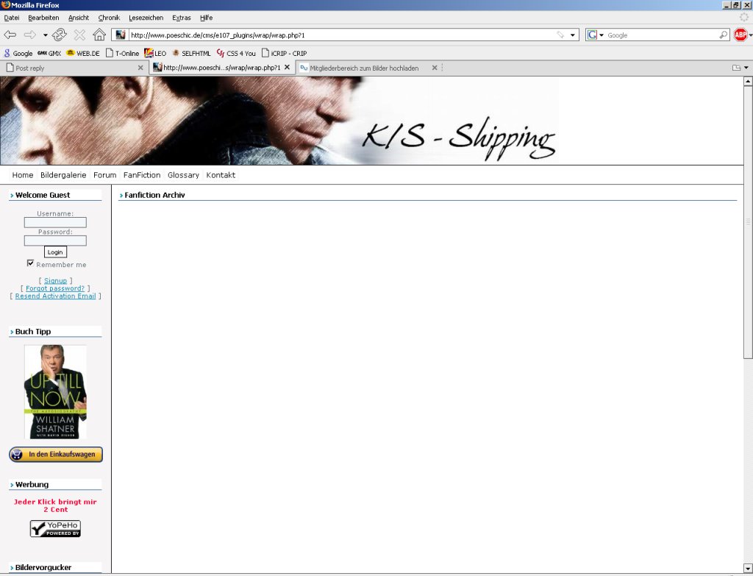The image size is (753, 576).
Task: Click the William Shatner book cover thumbnail
Action: tap(55, 391)
